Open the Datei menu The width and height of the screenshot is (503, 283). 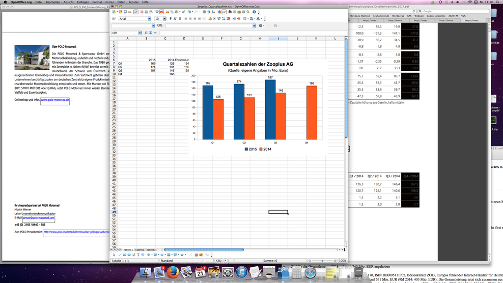pos(39,2)
